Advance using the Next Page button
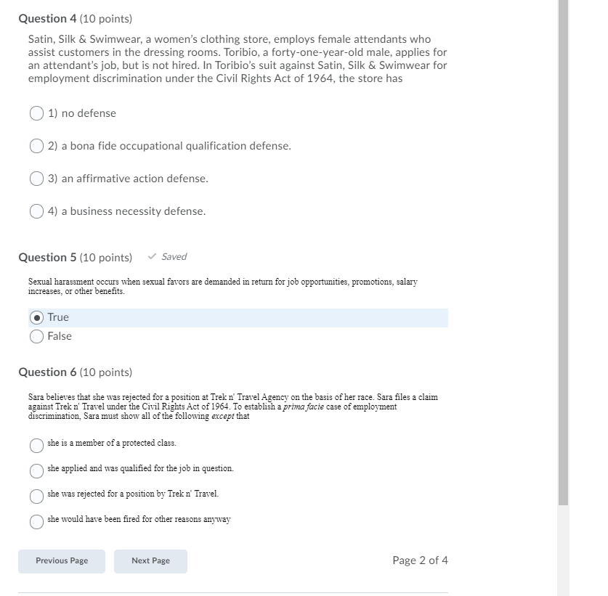This screenshot has height=596, width=608. [150, 560]
